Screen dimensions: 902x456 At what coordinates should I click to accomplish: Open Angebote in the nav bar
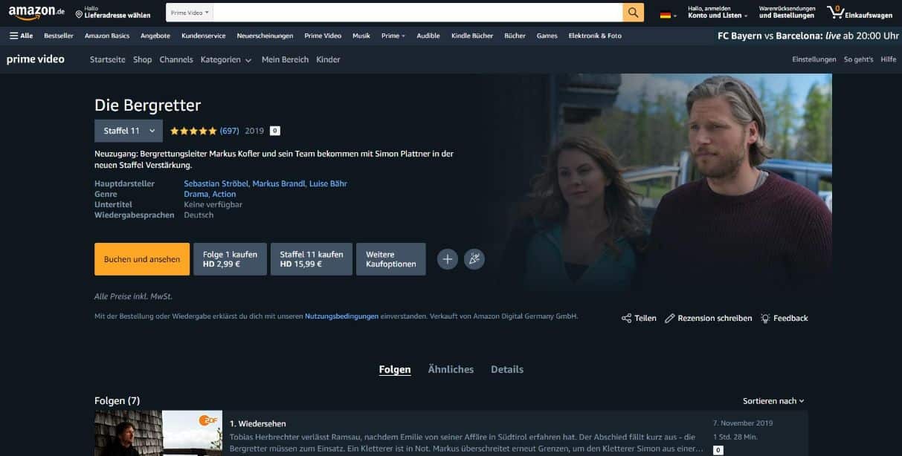[155, 36]
